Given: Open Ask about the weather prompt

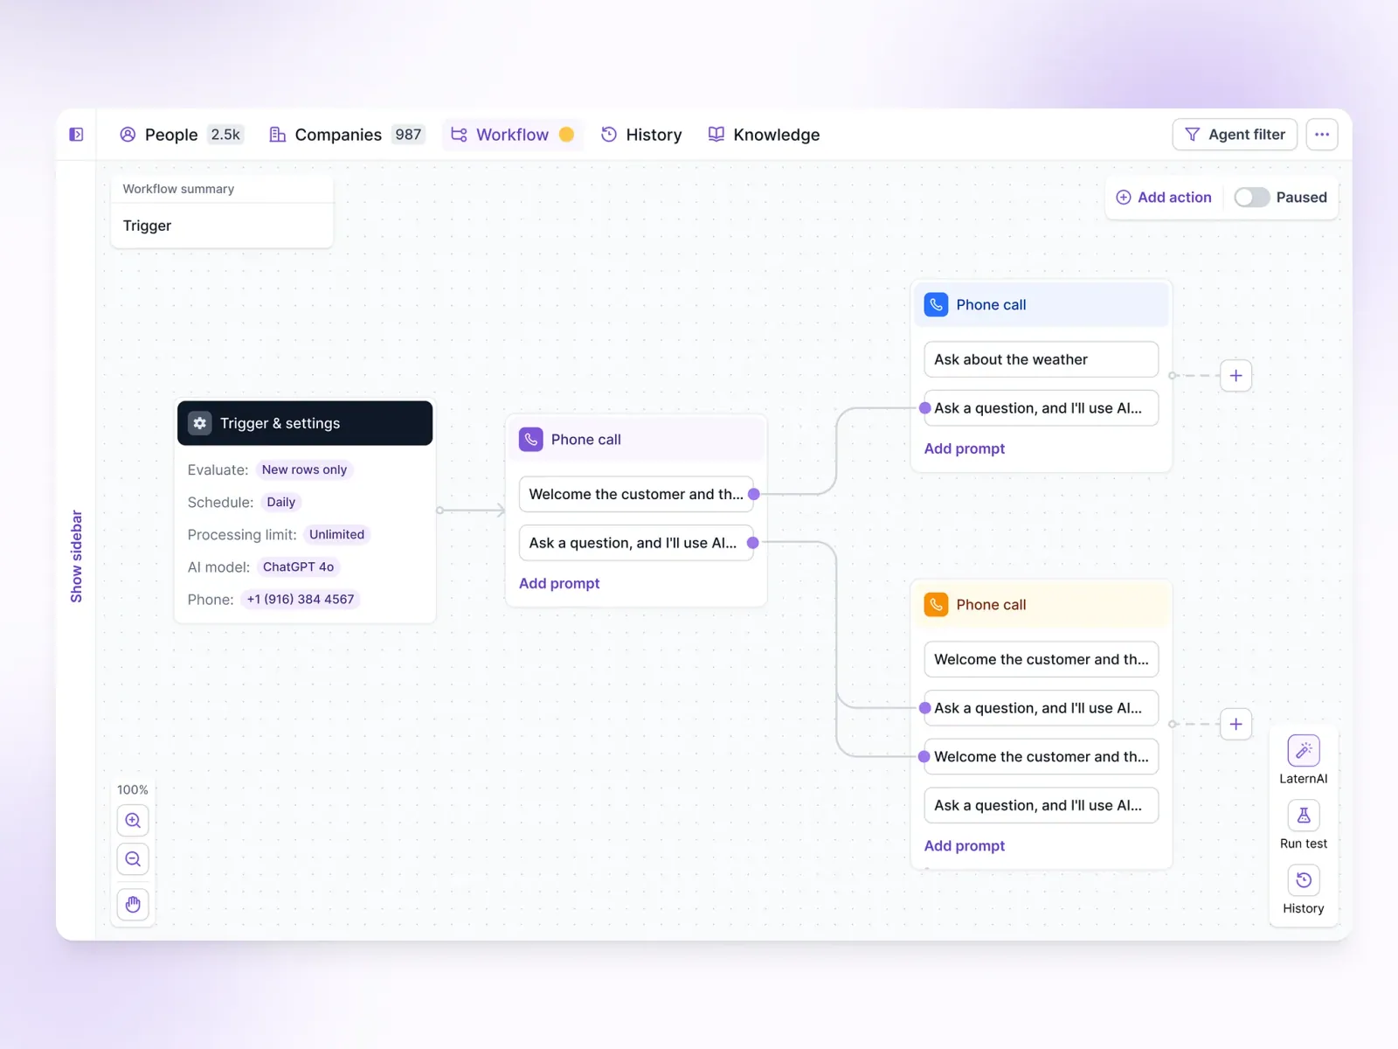Looking at the screenshot, I should click(1041, 359).
